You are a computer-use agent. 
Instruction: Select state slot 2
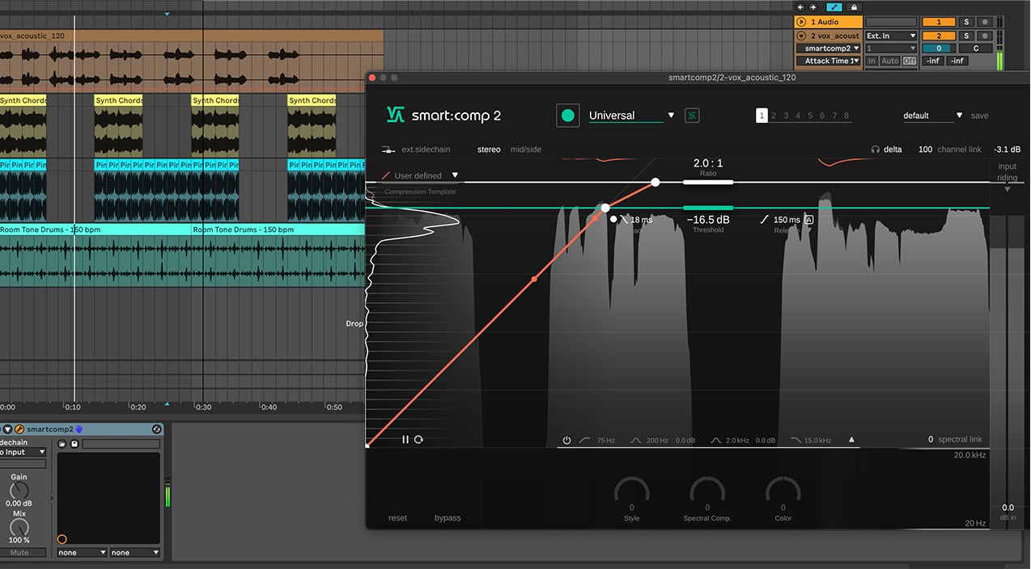[774, 116]
